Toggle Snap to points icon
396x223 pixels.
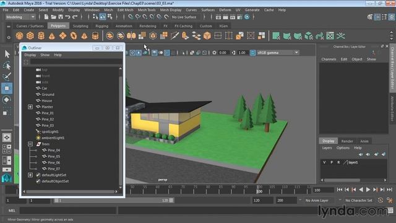[x=145, y=17]
